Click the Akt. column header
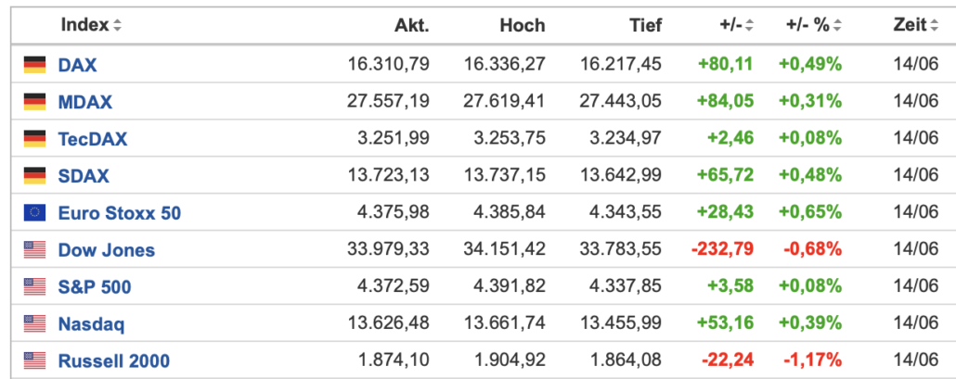The width and height of the screenshot is (956, 379). click(411, 26)
